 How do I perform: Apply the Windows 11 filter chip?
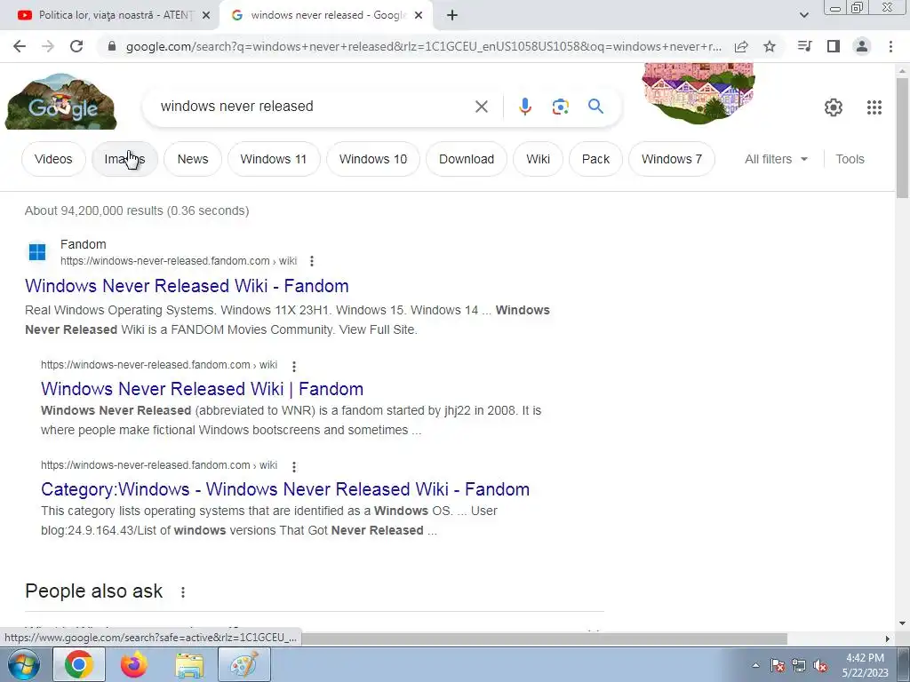(274, 159)
